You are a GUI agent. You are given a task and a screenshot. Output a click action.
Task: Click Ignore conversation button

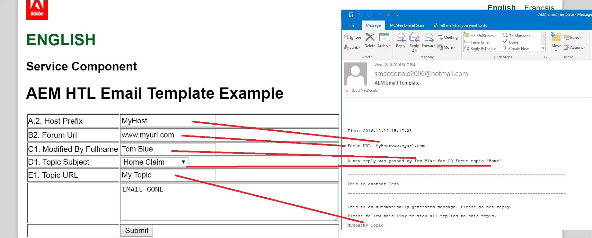click(x=352, y=37)
